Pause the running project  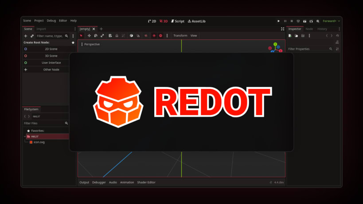tap(285, 21)
